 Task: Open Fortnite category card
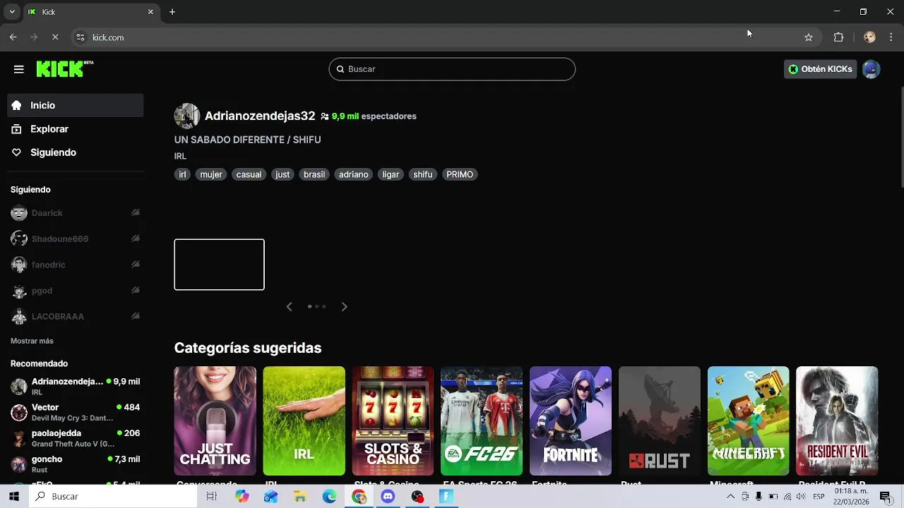click(x=571, y=421)
